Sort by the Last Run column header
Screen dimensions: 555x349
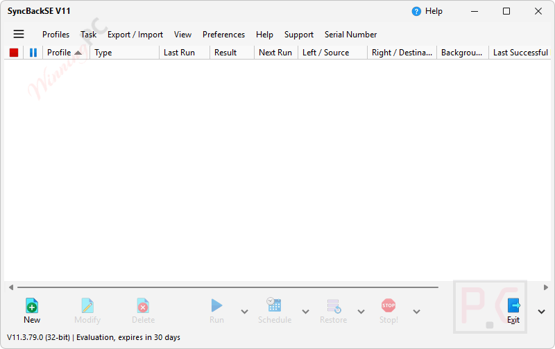click(x=185, y=53)
